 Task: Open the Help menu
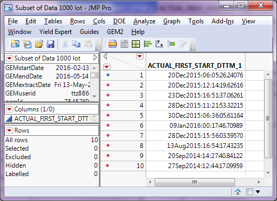click(138, 32)
